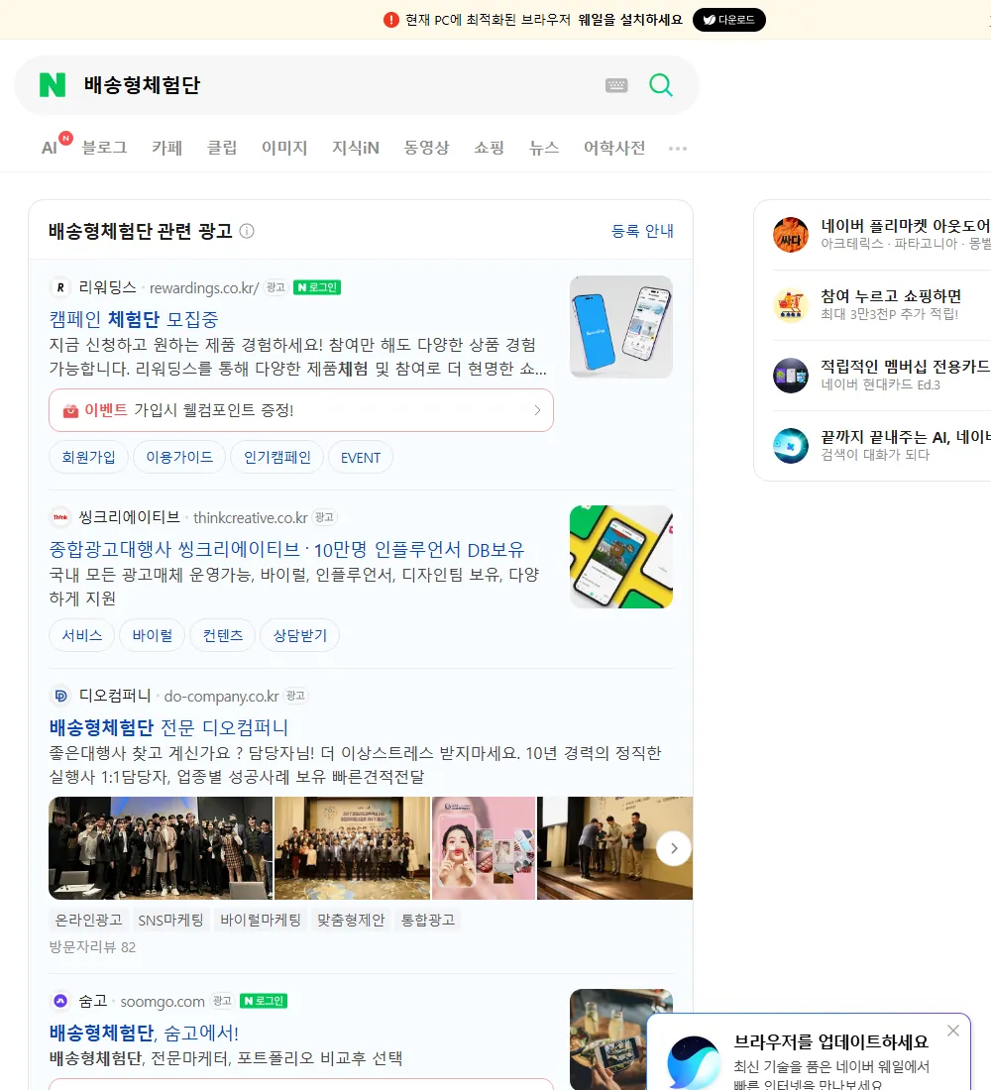
Task: Open 배송형체험단 전문 디오컴퍼니 ad title
Action: 168,727
